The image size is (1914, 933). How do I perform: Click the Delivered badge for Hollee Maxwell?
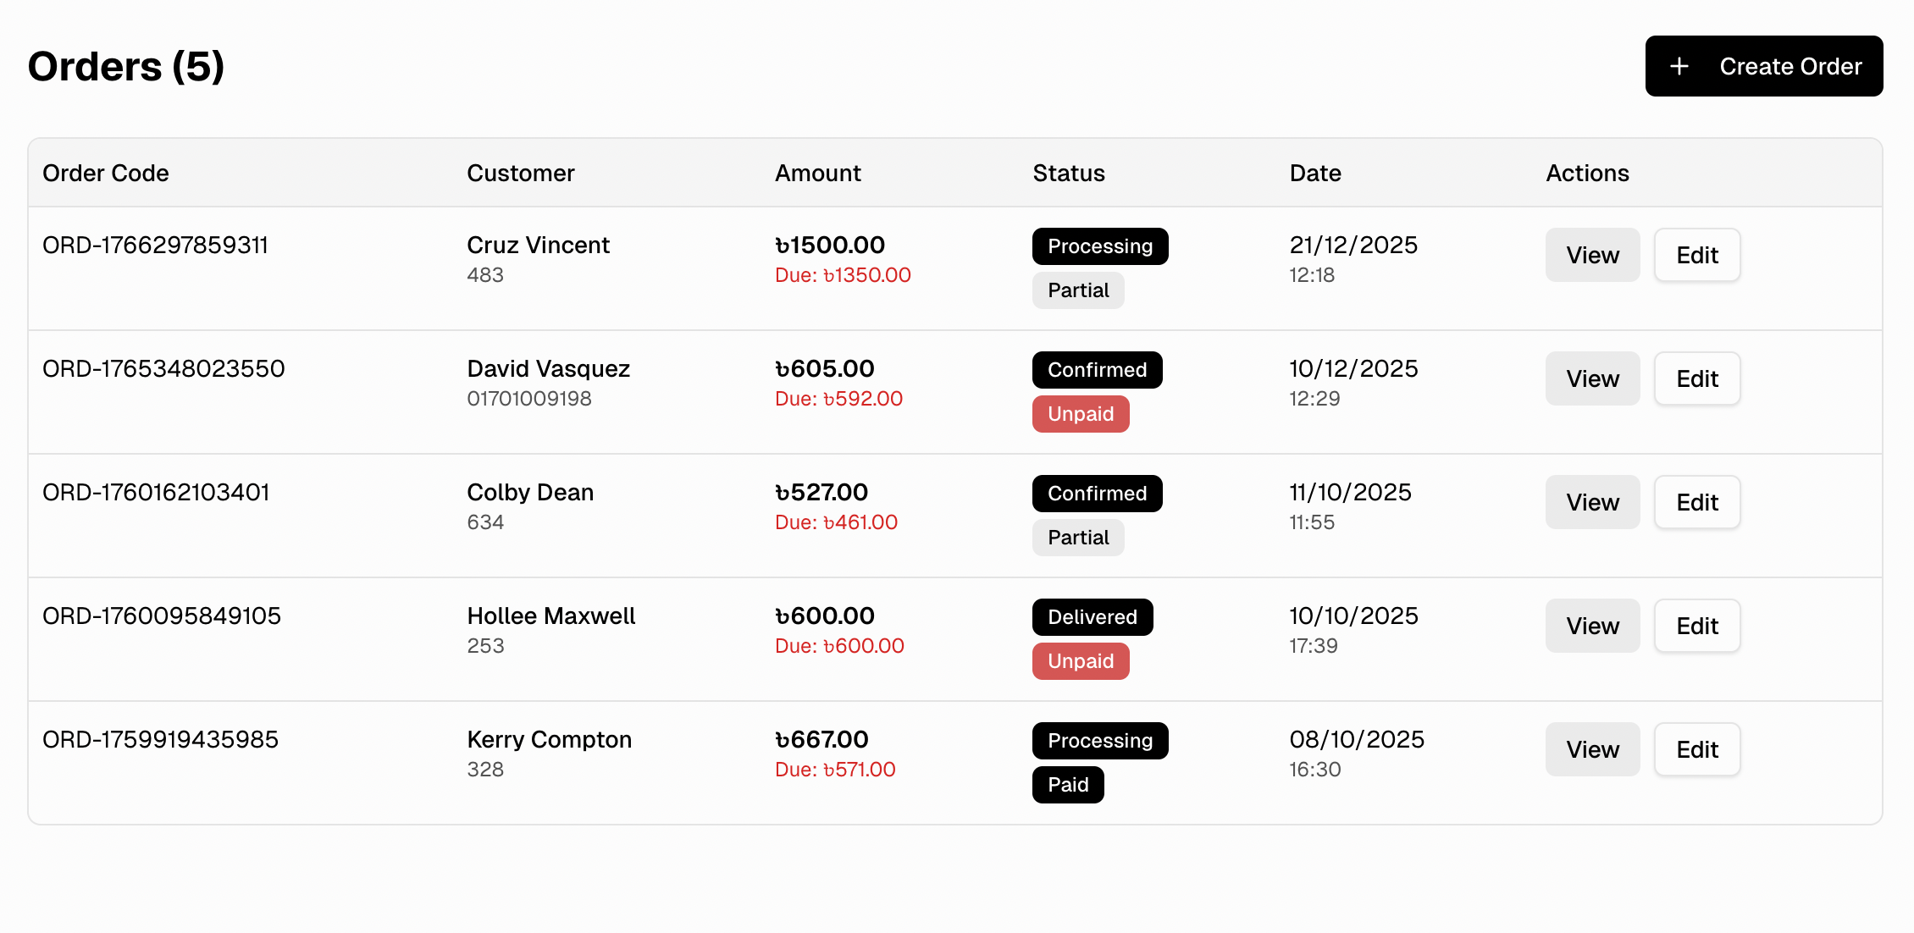tap(1092, 617)
